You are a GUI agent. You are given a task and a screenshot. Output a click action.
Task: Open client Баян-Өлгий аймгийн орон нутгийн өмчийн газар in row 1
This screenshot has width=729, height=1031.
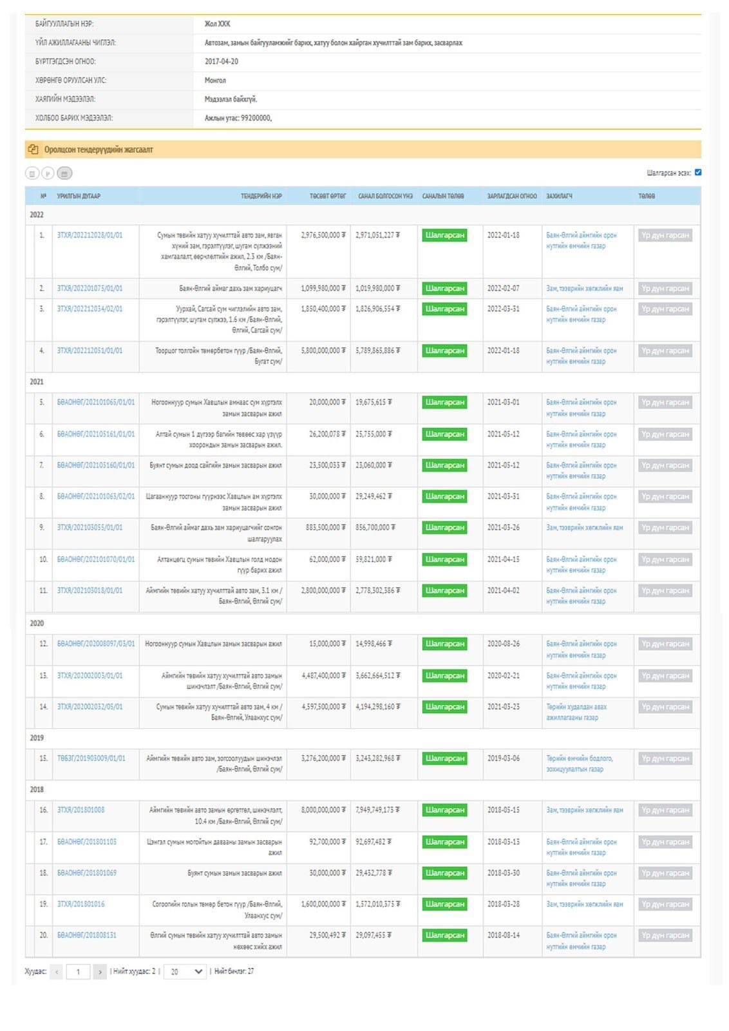pyautogui.click(x=582, y=240)
